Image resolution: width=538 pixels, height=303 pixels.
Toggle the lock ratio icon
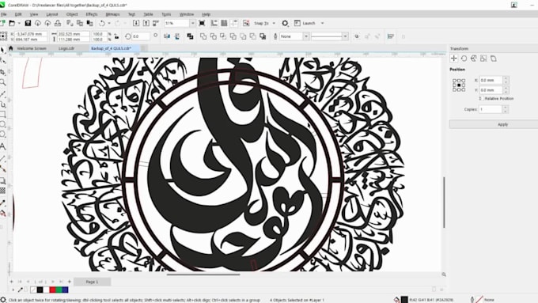(x=116, y=36)
